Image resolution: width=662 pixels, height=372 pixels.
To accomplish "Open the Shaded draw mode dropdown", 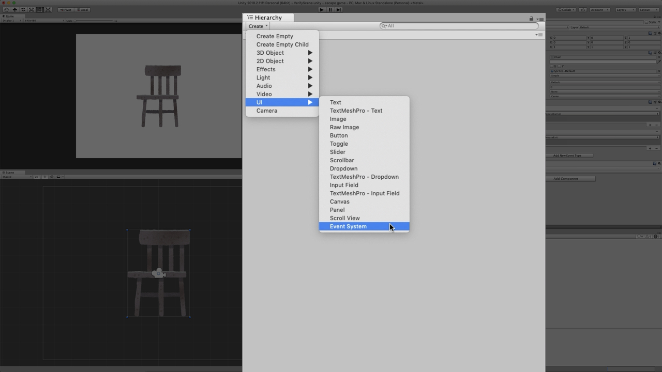I will tap(17, 177).
